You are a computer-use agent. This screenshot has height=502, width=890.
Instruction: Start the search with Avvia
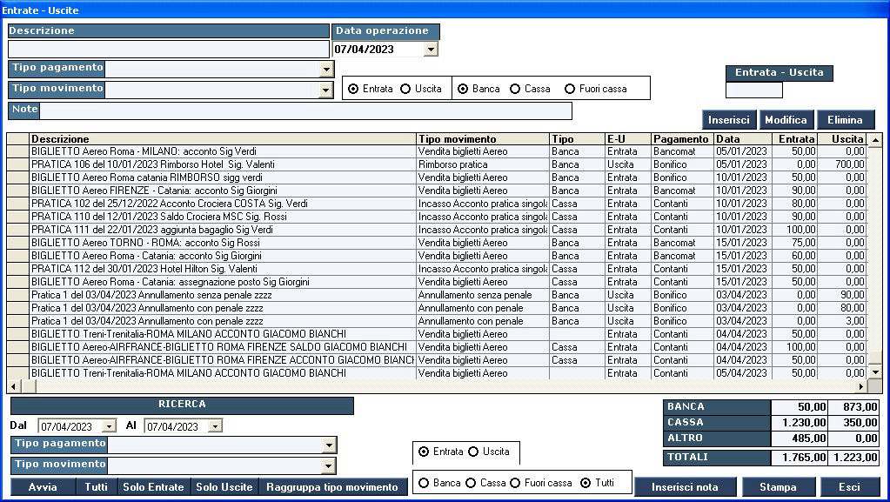[x=43, y=487]
